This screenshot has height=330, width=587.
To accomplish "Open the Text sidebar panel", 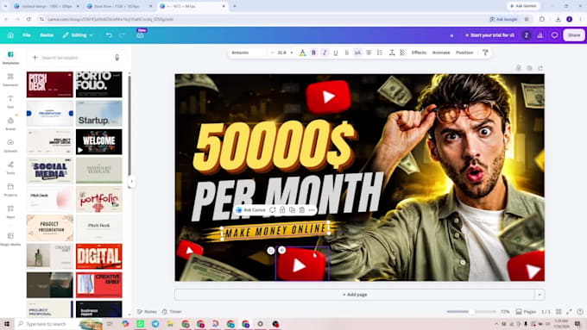I will 10,102.
